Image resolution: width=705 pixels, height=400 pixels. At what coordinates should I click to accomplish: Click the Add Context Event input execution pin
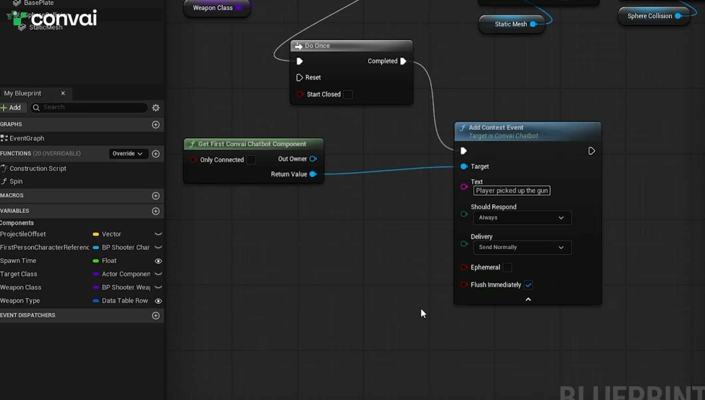(464, 151)
